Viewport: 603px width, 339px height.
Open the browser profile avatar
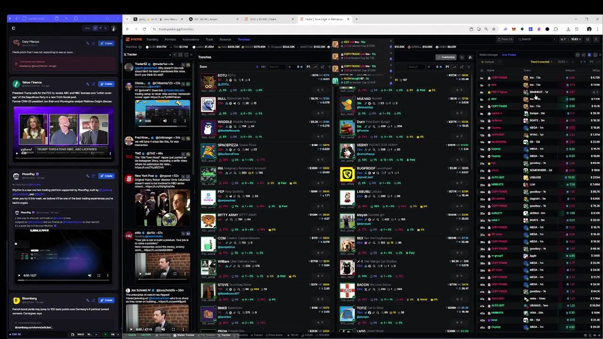589,29
